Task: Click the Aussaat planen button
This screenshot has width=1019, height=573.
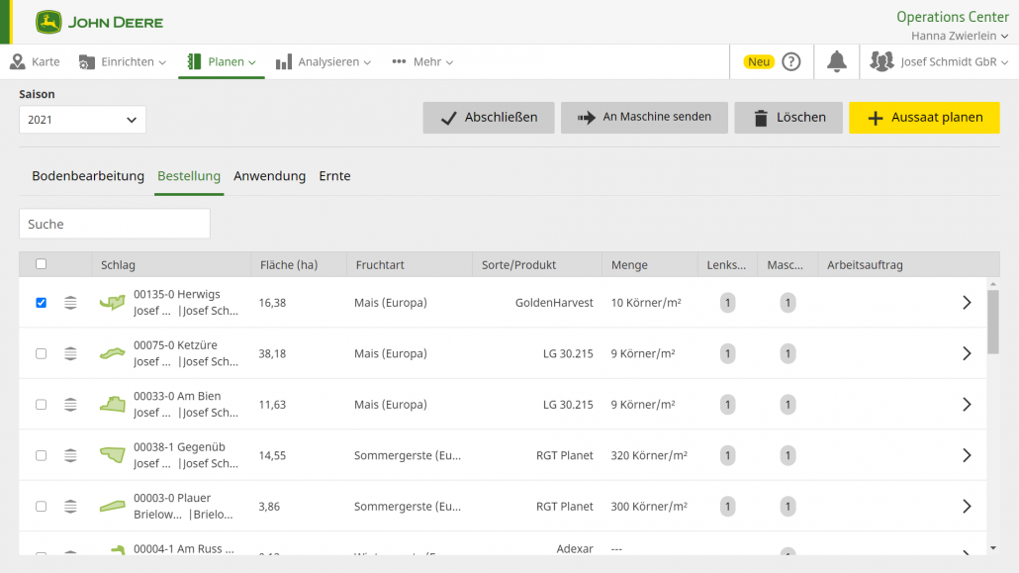Action: pos(924,118)
